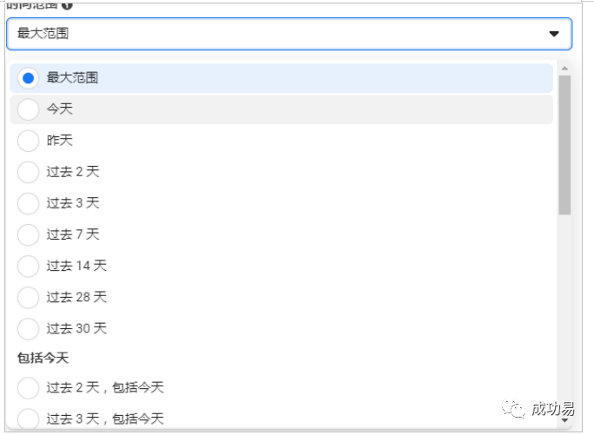Select the 最大范围 radio option

28,78
